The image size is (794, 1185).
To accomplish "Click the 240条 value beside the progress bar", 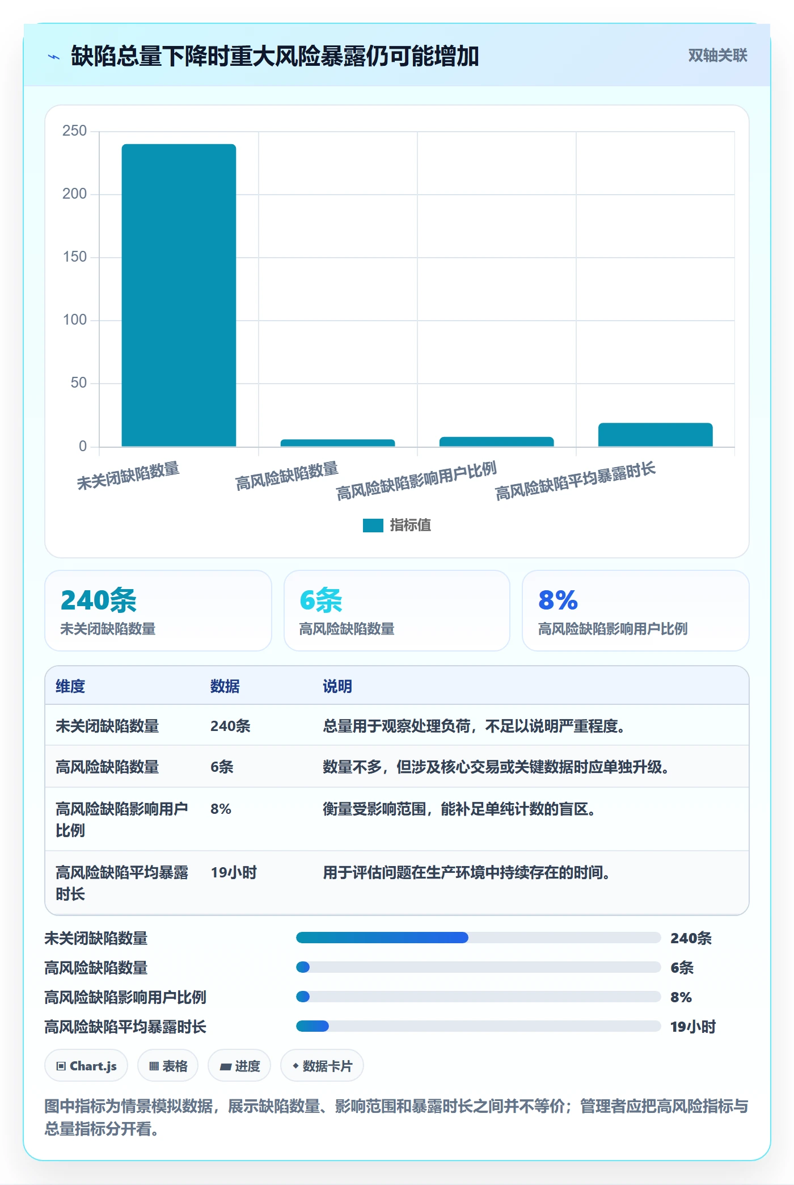I will pyautogui.click(x=691, y=938).
